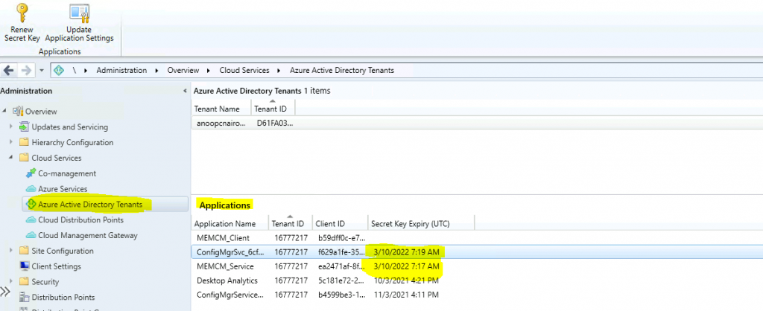
Task: Click the Cloud Management Gateway icon
Action: click(x=31, y=235)
